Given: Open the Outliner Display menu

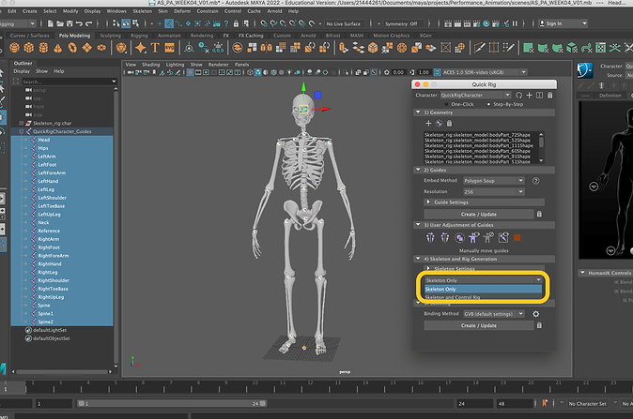Looking at the screenshot, I should click(22, 71).
